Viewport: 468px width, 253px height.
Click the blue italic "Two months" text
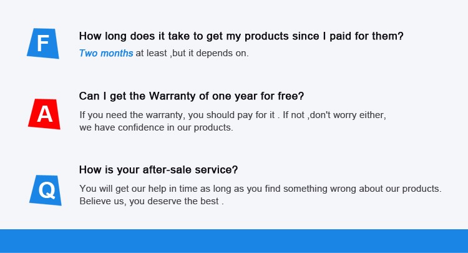[106, 53]
